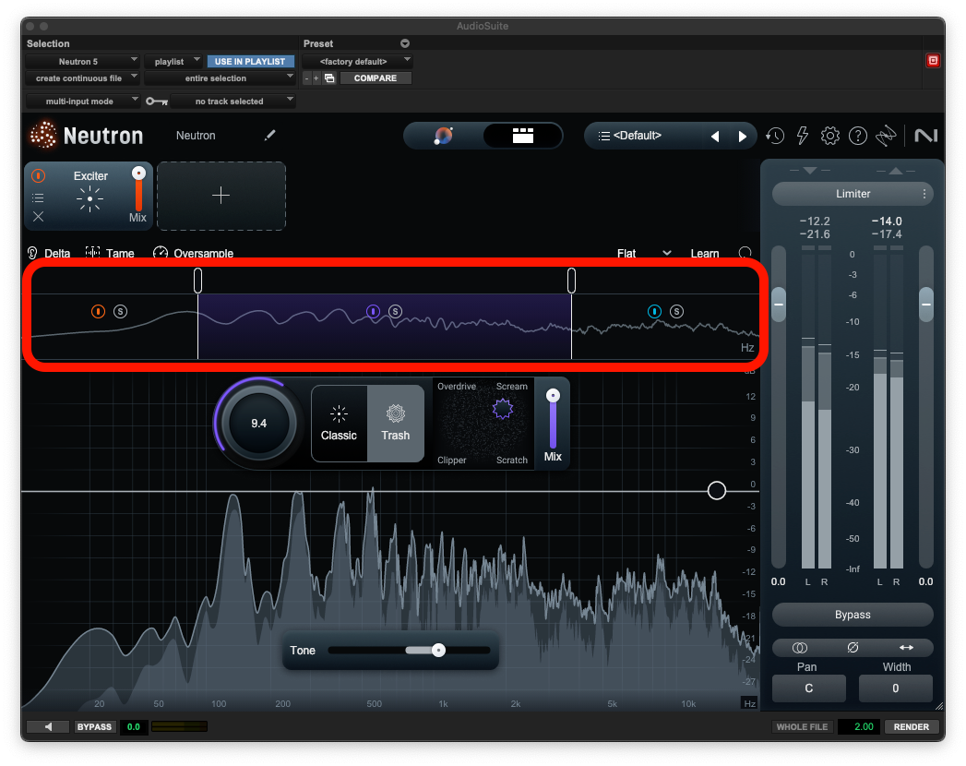Toggle the Exciter module power button
Screen dimensions: 966x766
point(38,175)
